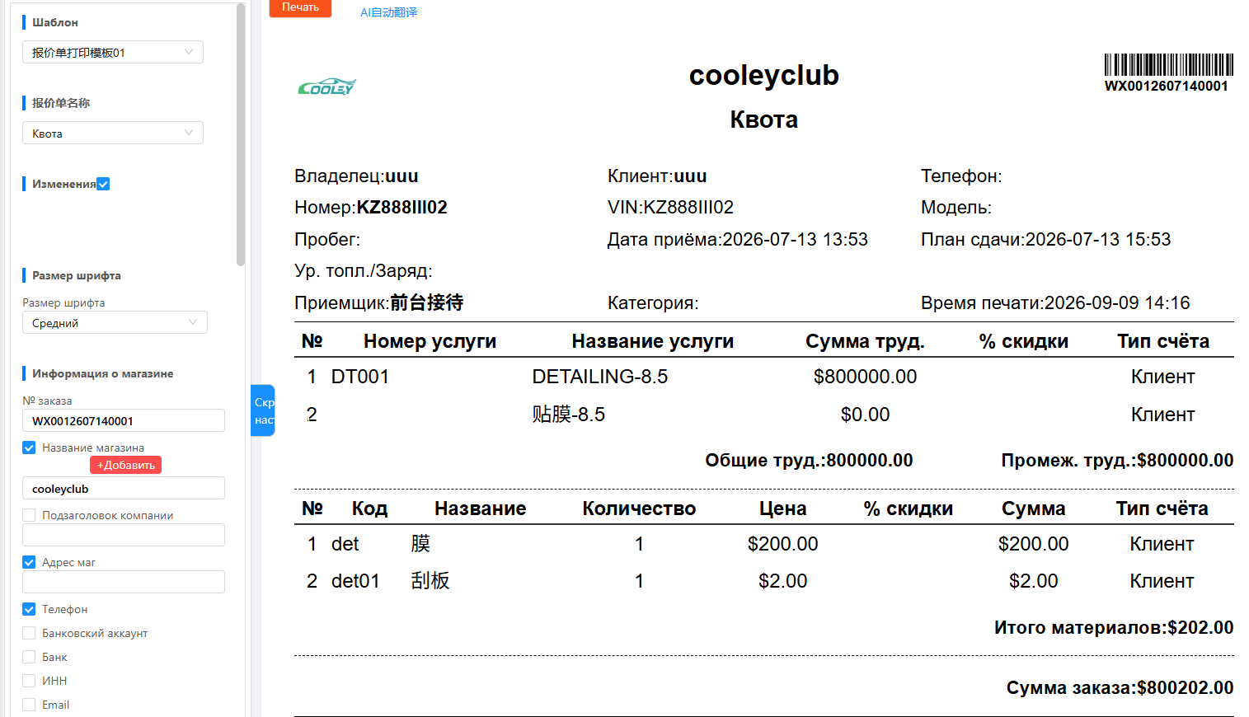Click the red +Добавить button
This screenshot has height=717, width=1249.
[x=125, y=465]
